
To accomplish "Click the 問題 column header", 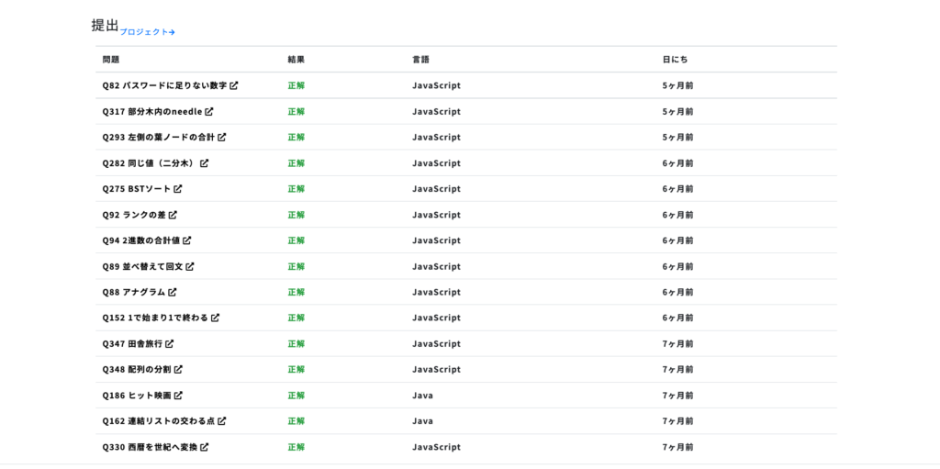I will click(x=111, y=60).
